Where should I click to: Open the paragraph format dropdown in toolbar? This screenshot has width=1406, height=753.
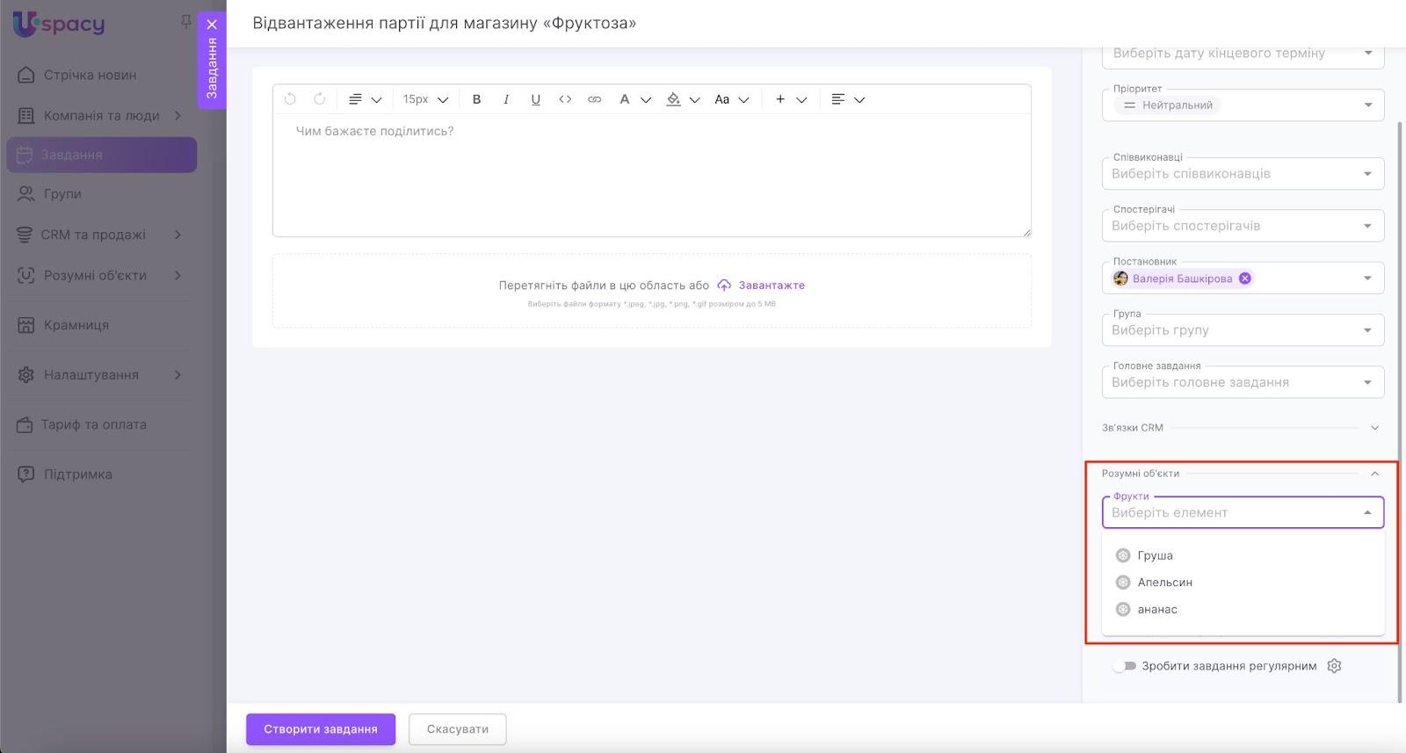[x=365, y=99]
